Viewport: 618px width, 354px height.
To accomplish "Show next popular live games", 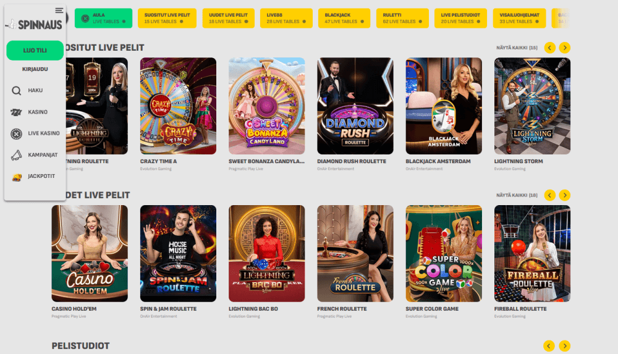I will click(564, 48).
